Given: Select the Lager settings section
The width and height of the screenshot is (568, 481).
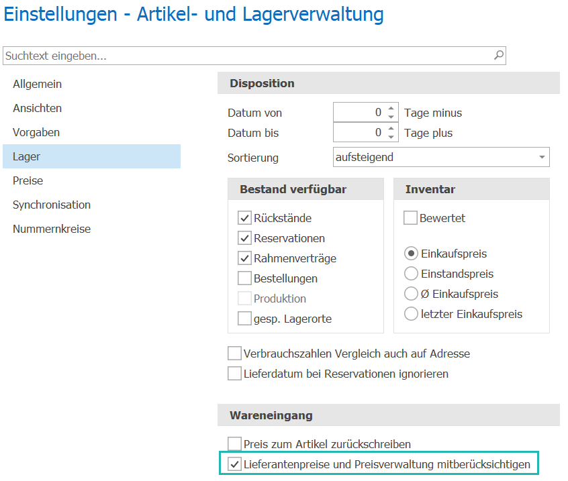Looking at the screenshot, I should click(91, 156).
